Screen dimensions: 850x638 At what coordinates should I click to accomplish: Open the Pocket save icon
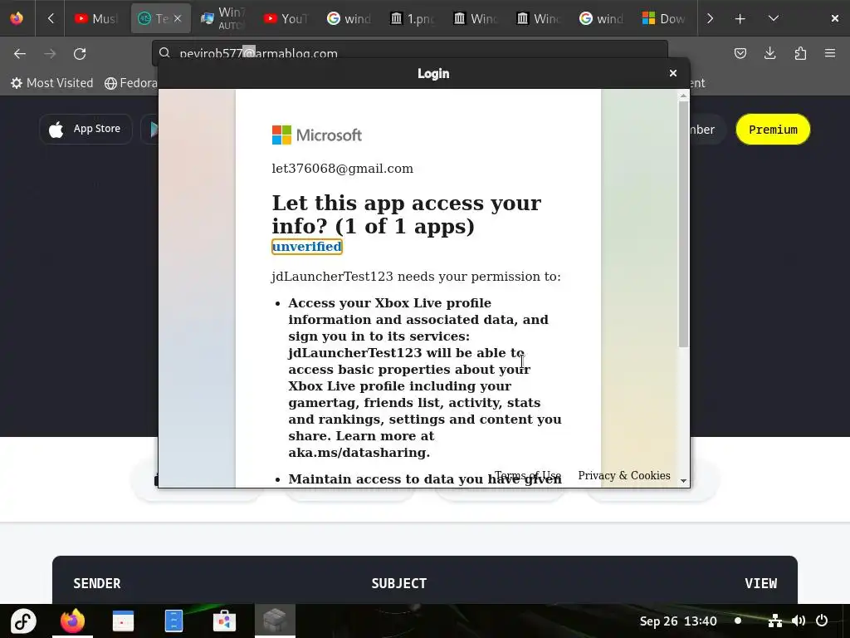pyautogui.click(x=740, y=53)
